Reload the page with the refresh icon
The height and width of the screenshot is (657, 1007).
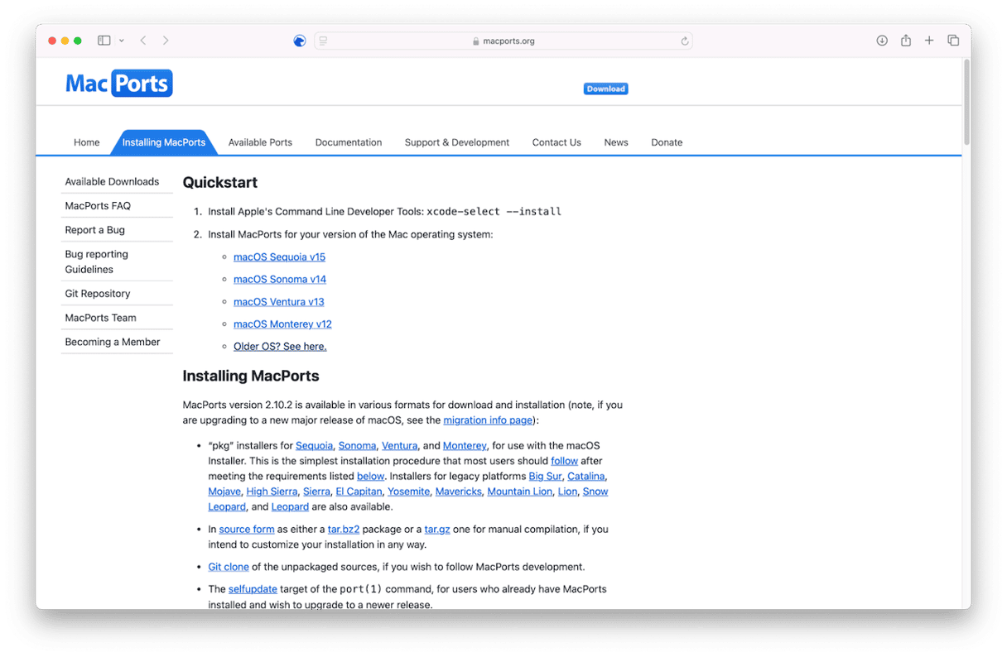(684, 41)
